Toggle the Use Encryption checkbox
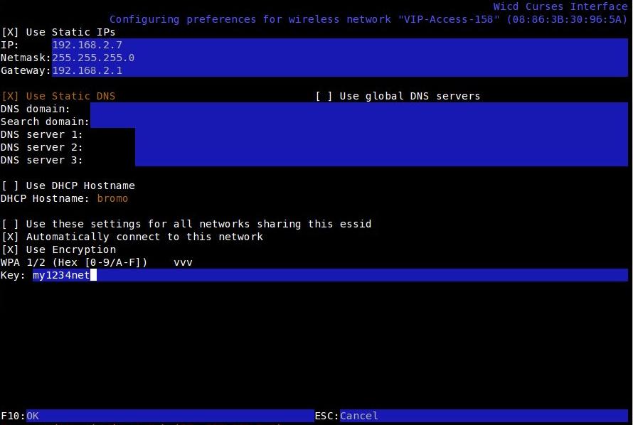633x425 pixels. click(x=11, y=249)
